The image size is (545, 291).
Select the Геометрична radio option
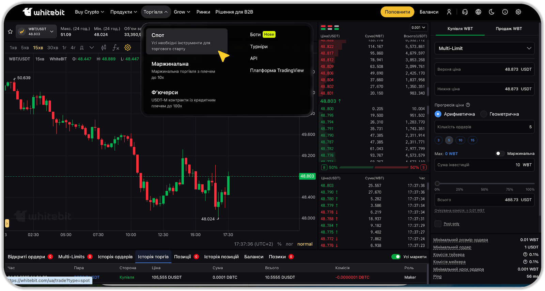point(484,114)
